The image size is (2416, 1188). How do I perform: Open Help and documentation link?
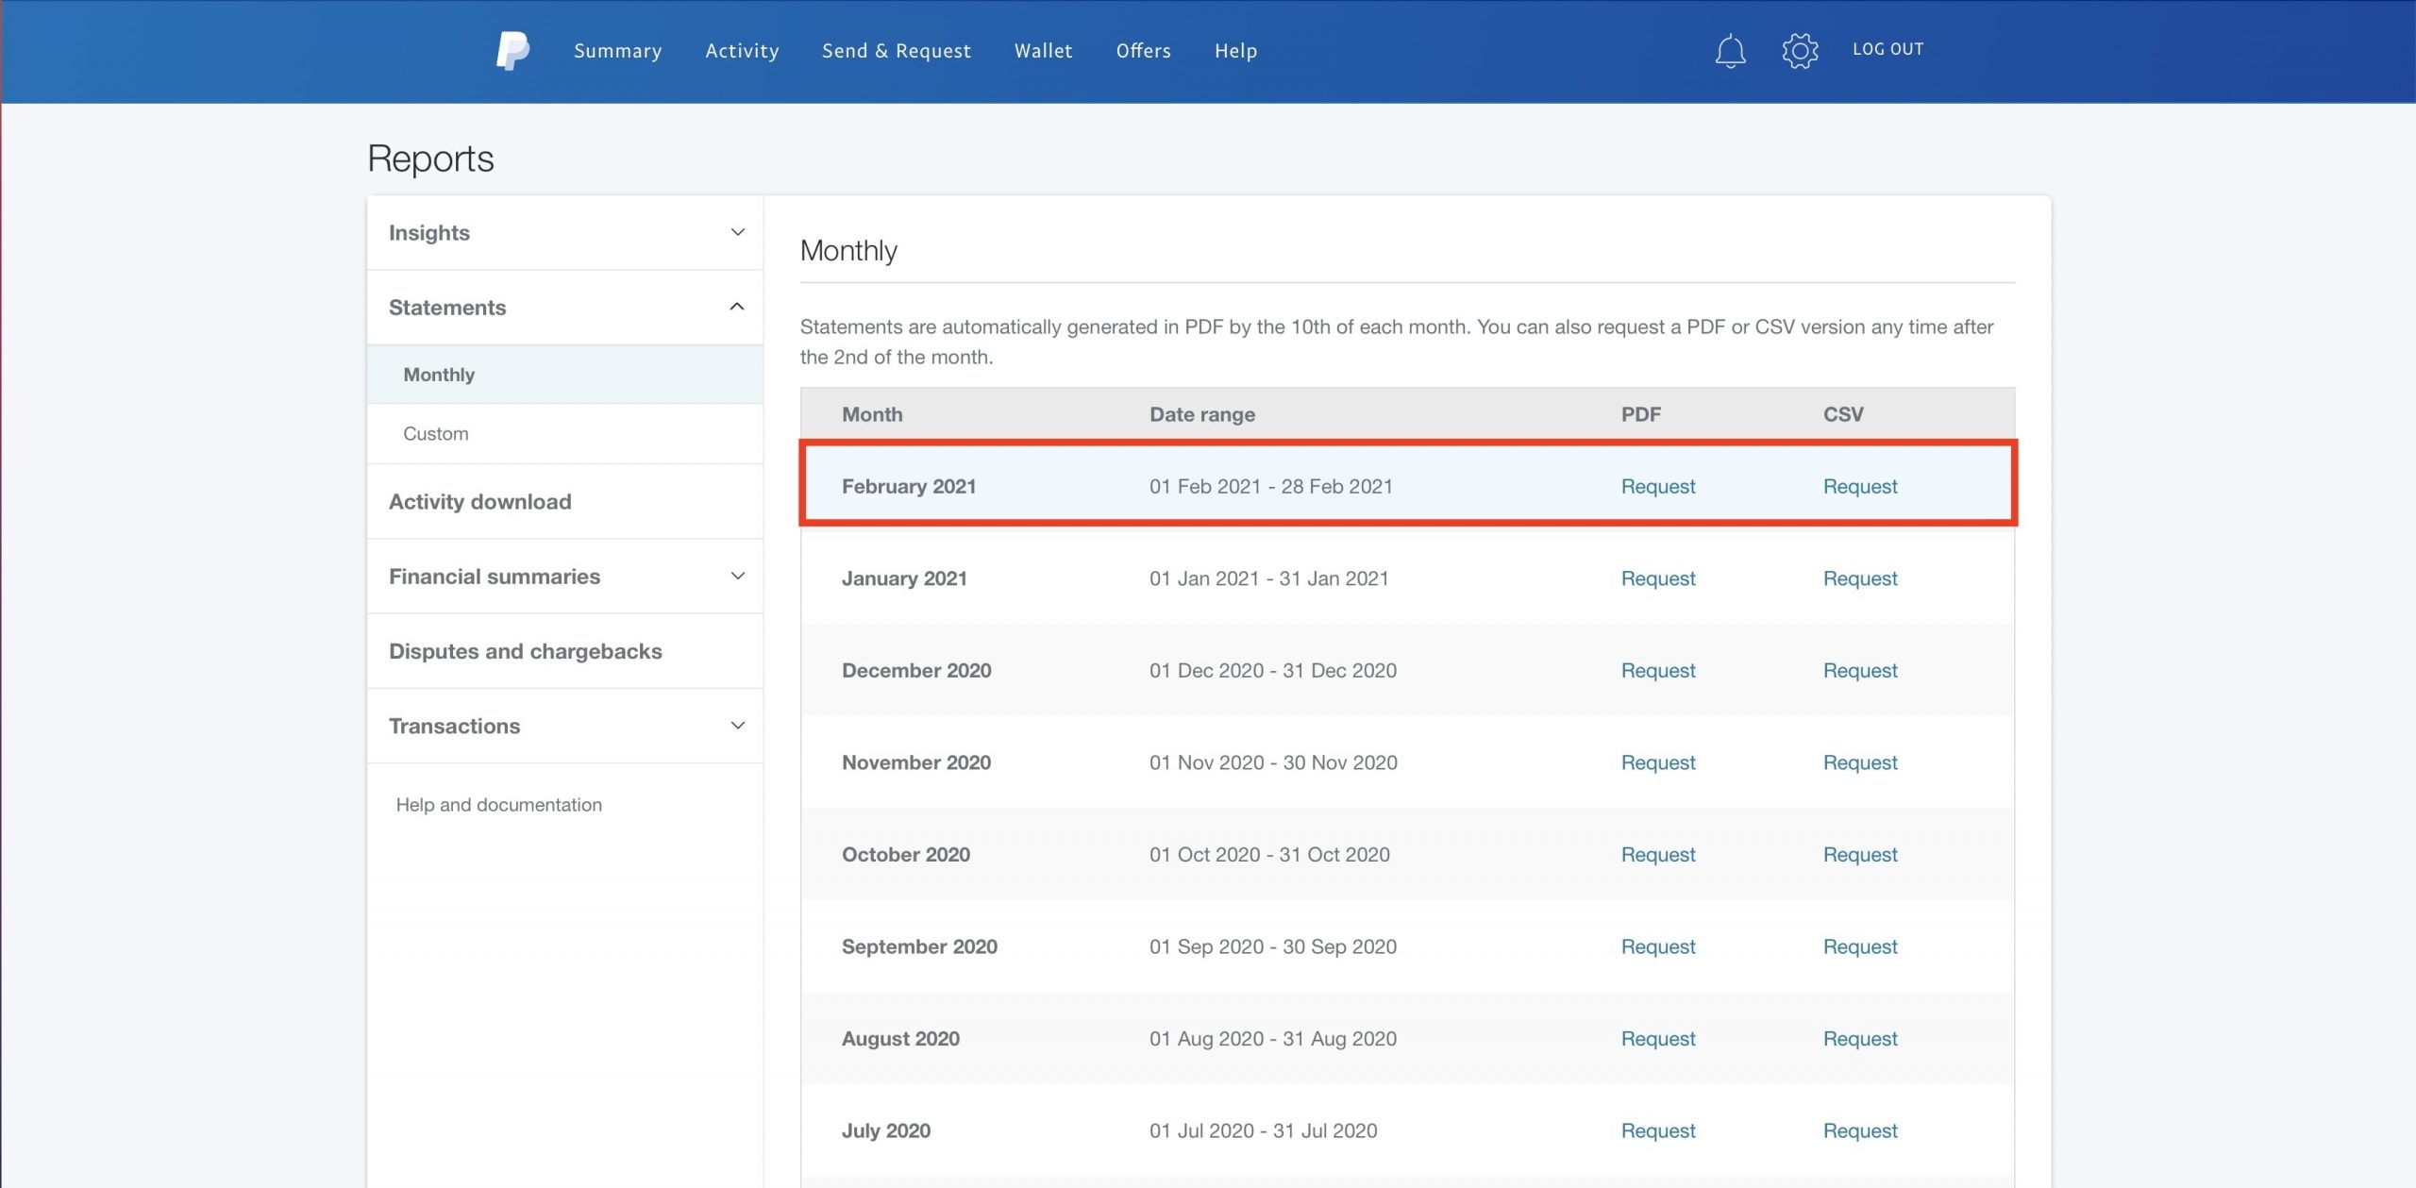coord(498,805)
